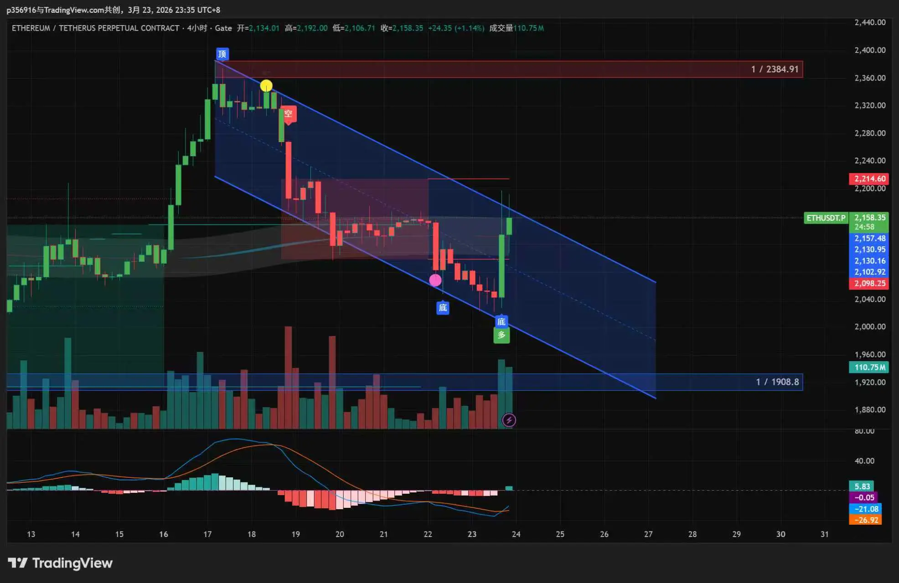The height and width of the screenshot is (583, 899).
Task: Click the 成交量 volume label in the header
Action: pyautogui.click(x=501, y=28)
